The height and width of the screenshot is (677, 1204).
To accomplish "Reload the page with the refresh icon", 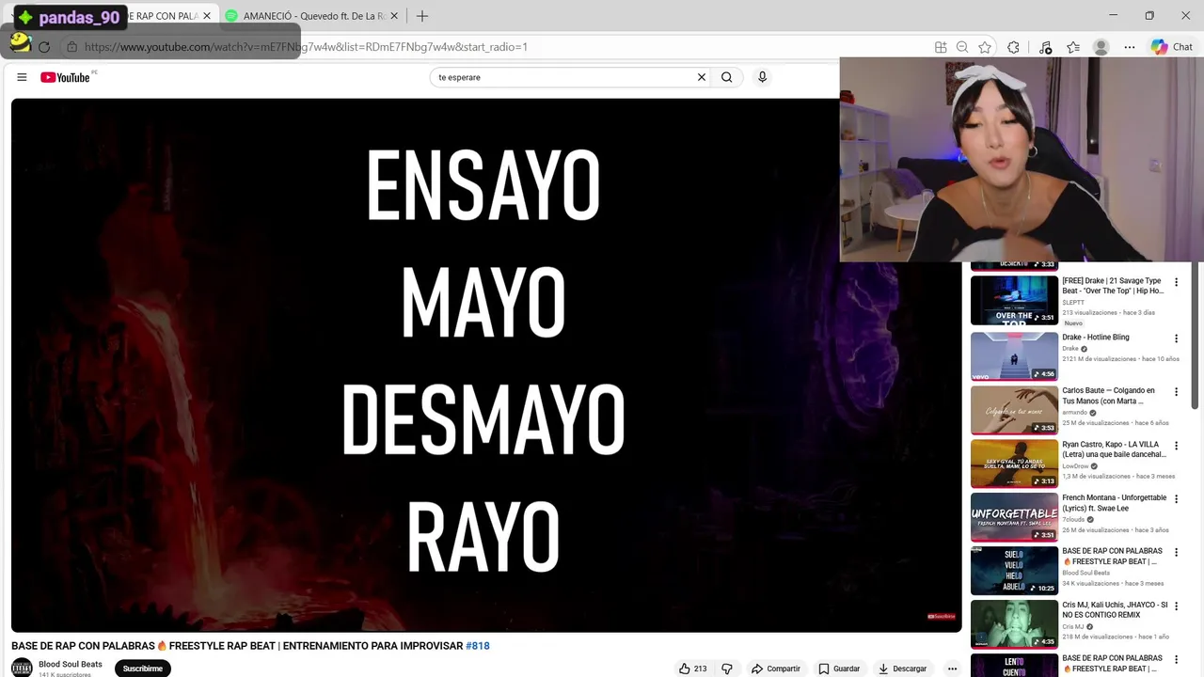I will (43, 46).
